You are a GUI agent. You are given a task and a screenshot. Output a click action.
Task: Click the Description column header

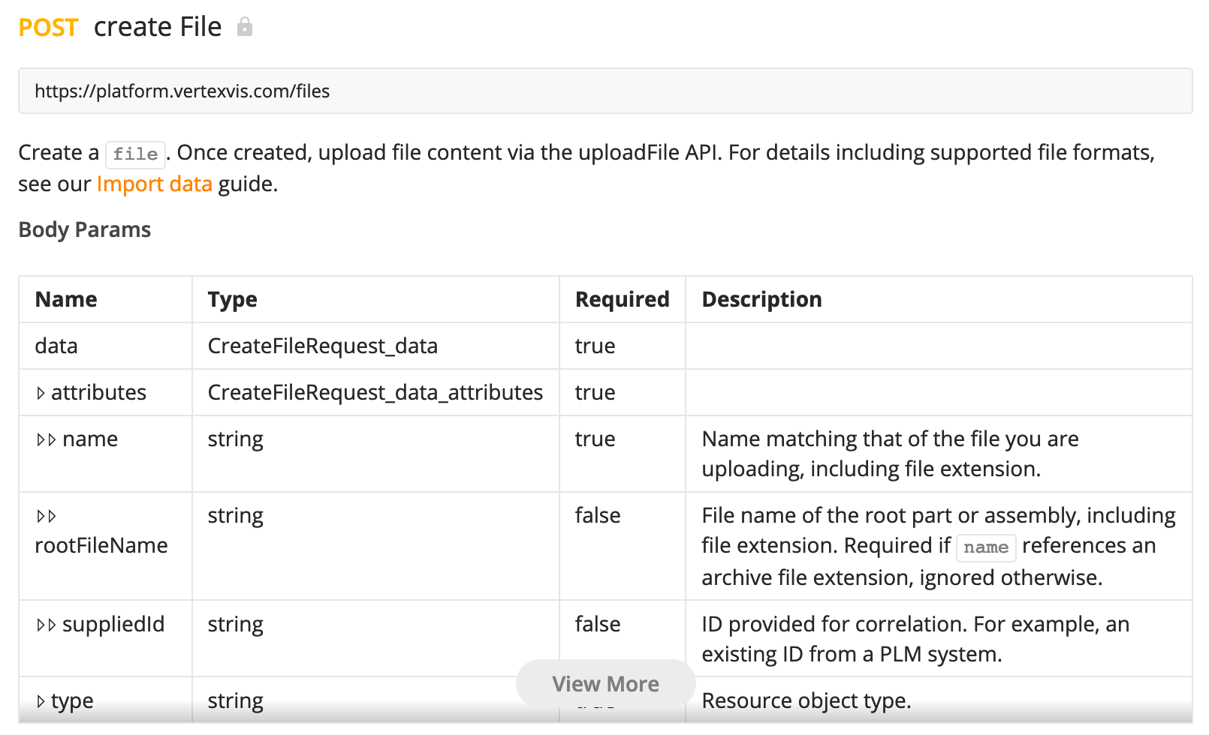761,299
